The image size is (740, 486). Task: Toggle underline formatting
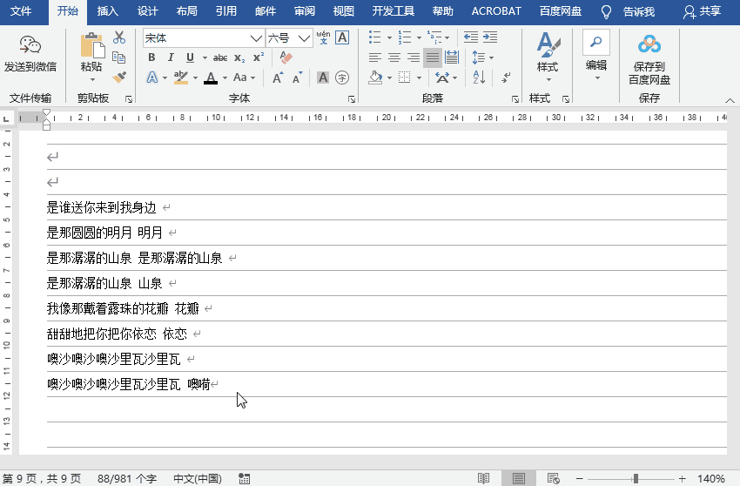tap(190, 57)
